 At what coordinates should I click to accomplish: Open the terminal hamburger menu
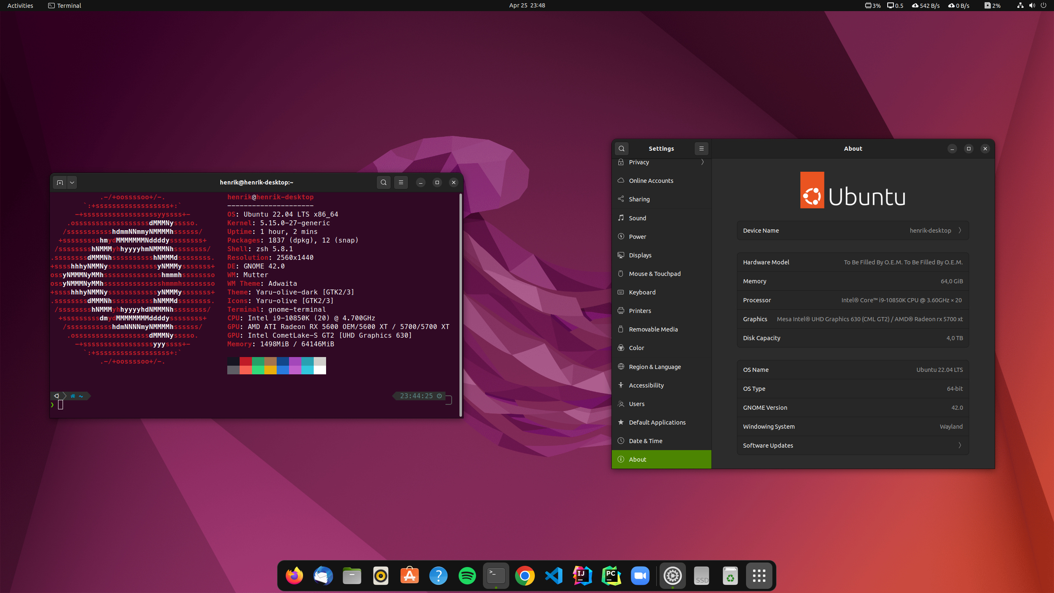click(x=401, y=182)
